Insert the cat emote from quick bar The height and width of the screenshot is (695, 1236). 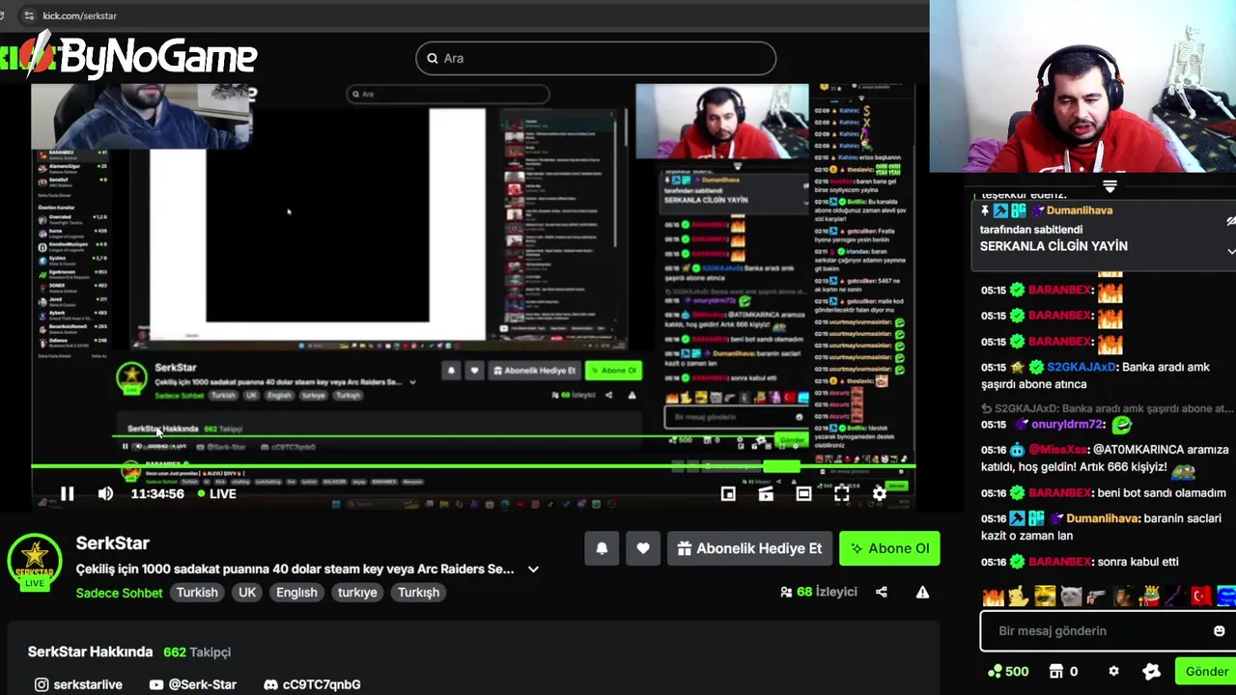[1071, 597]
